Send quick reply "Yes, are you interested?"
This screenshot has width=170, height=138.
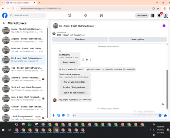74,82
